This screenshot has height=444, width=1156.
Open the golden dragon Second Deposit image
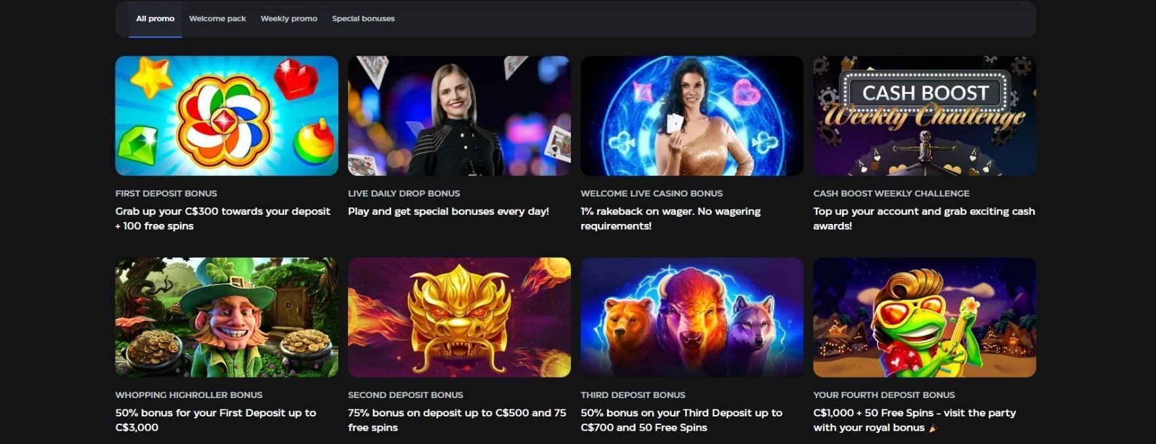pos(459,317)
